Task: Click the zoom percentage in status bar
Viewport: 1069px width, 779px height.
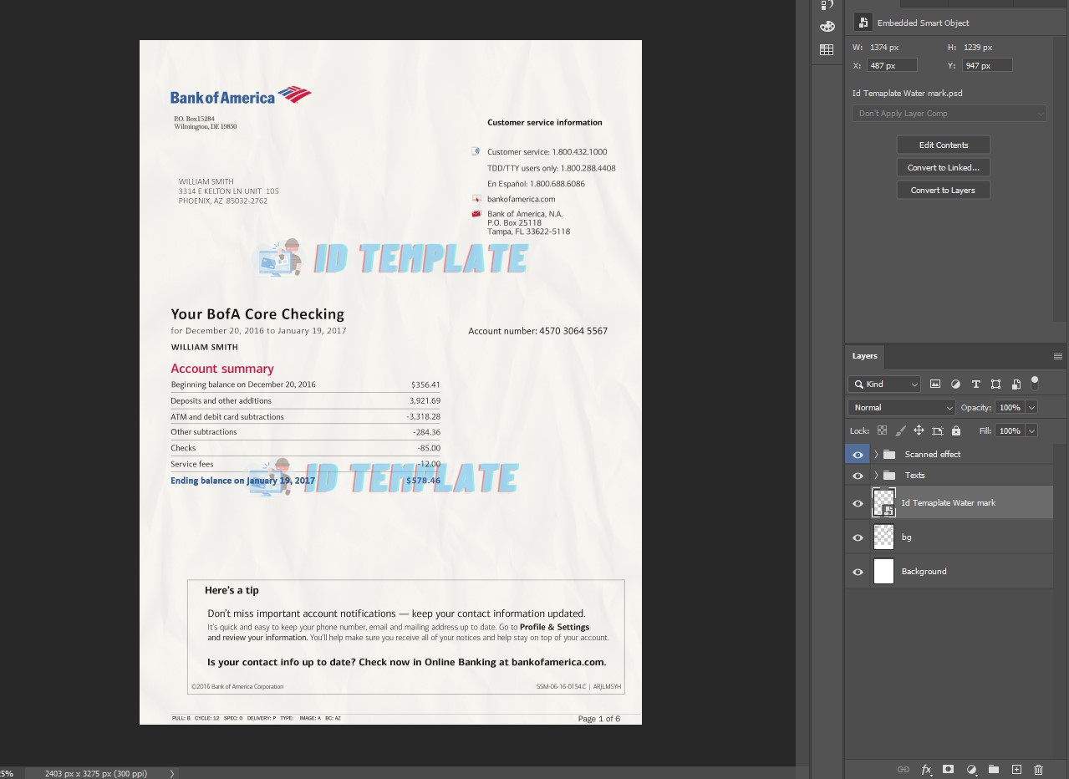Action: pos(7,773)
